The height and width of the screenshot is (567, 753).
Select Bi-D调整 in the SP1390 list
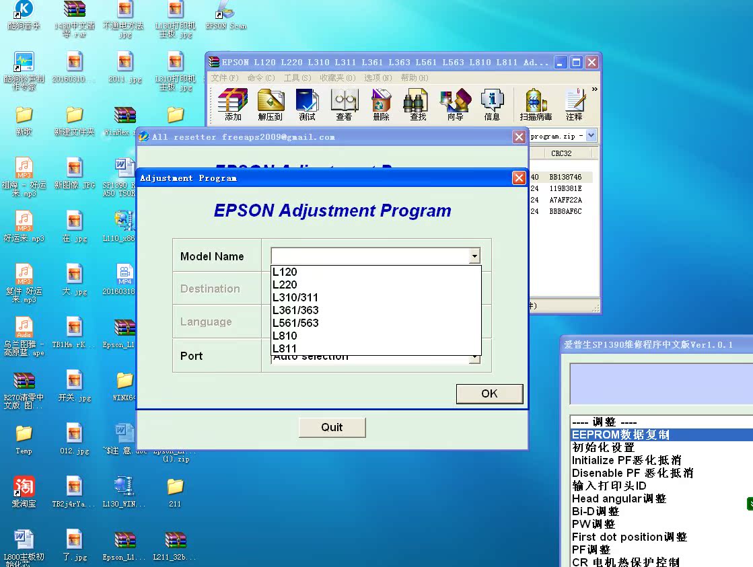661,511
